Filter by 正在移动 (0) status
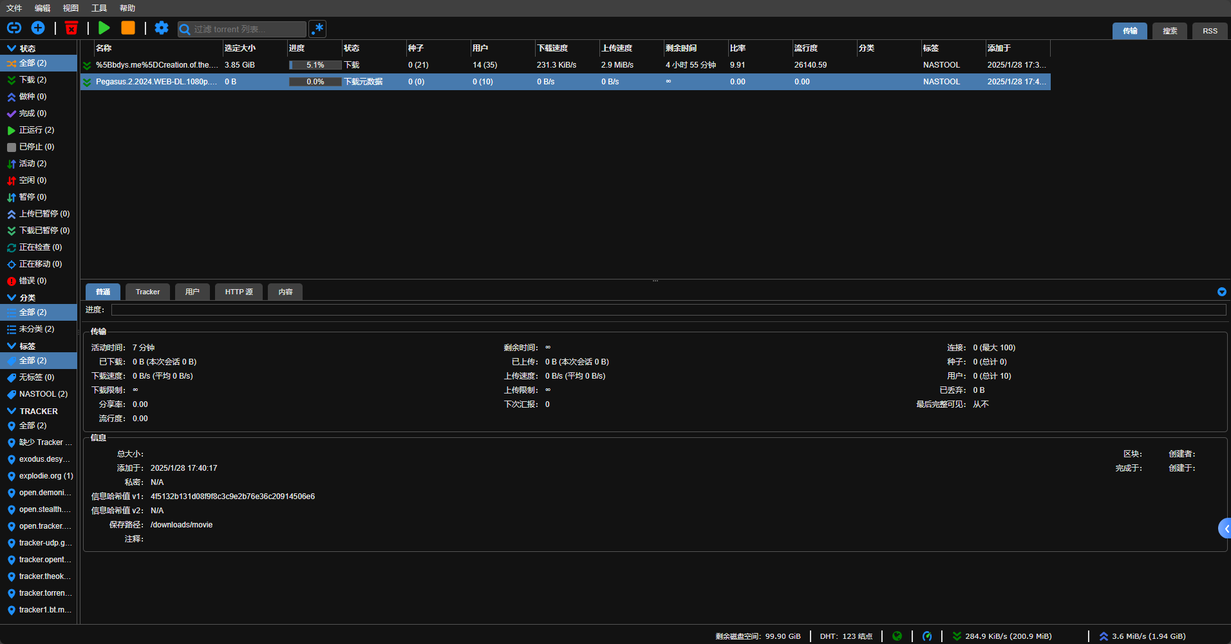This screenshot has height=644, width=1231. [x=38, y=264]
